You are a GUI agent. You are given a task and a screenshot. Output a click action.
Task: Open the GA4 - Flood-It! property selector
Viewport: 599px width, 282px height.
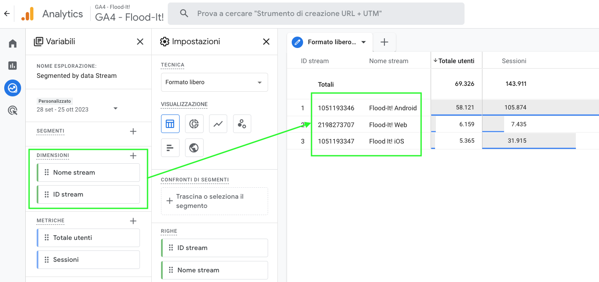click(x=129, y=14)
